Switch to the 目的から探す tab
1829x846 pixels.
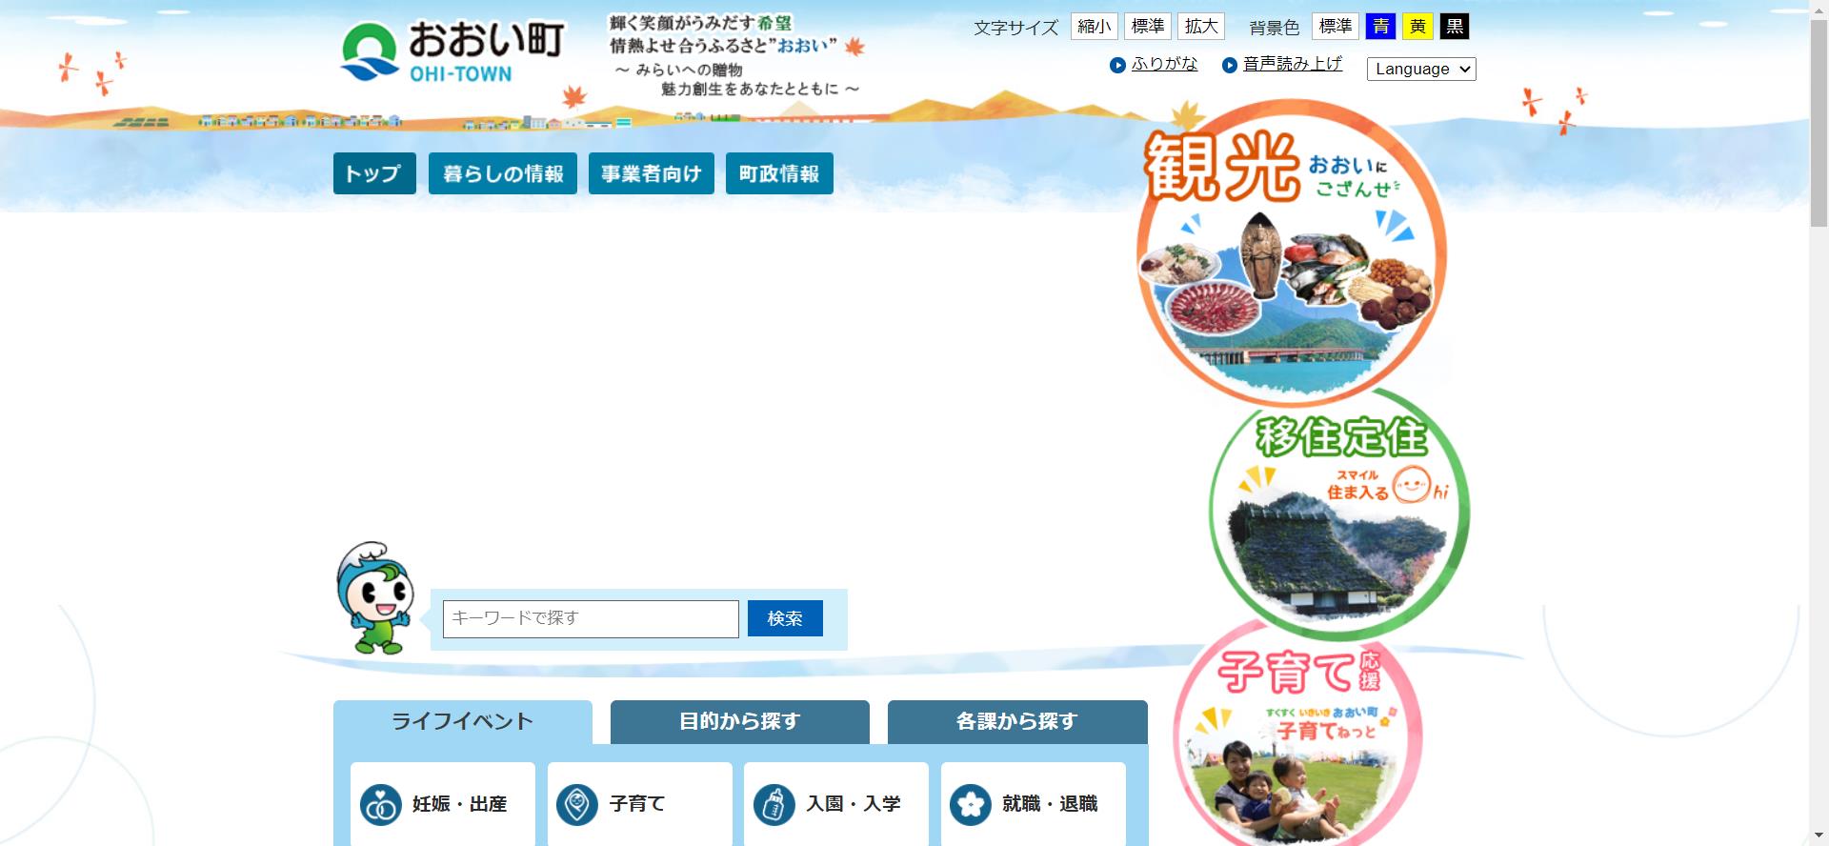[739, 721]
